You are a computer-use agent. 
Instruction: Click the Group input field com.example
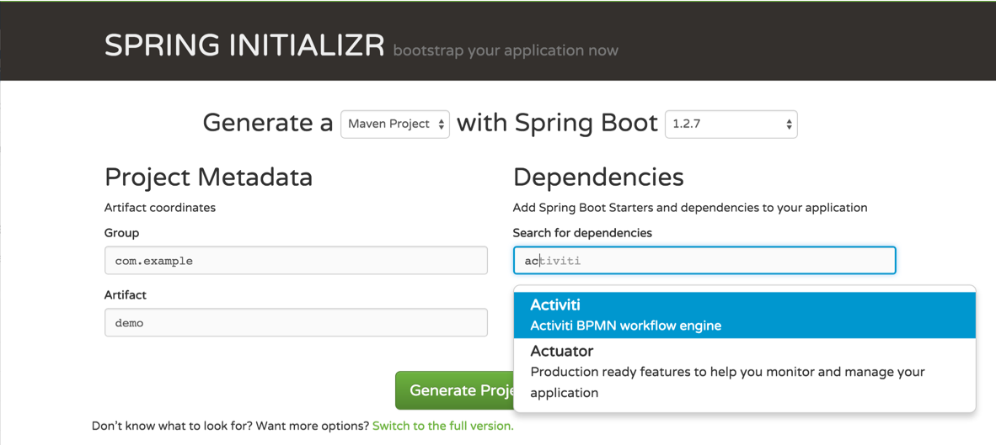296,261
